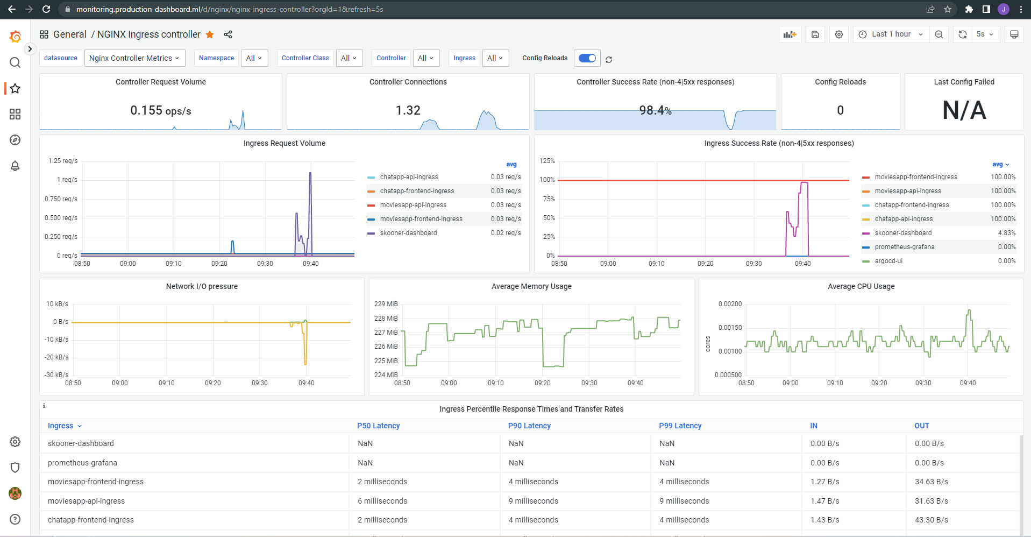Open the Starred dashboards star icon in sidebar
The image size is (1031, 537).
tap(15, 88)
